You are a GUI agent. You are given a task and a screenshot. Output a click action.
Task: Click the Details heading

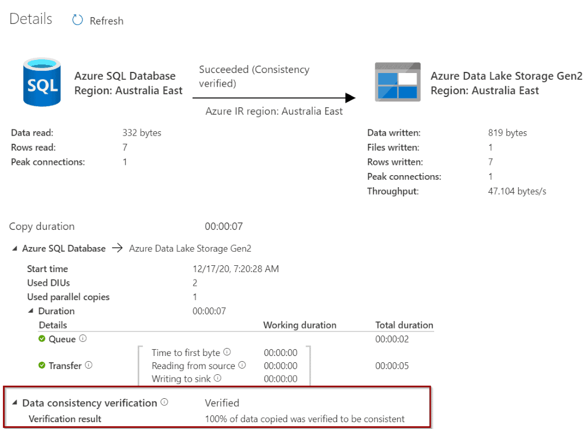click(31, 19)
